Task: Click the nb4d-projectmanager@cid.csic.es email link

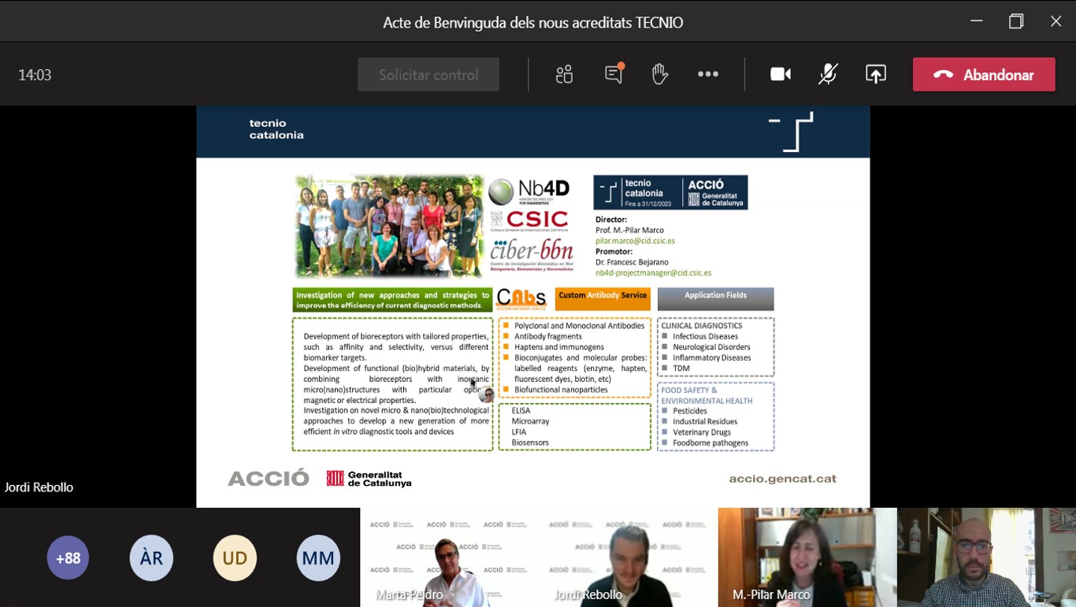Action: (653, 273)
